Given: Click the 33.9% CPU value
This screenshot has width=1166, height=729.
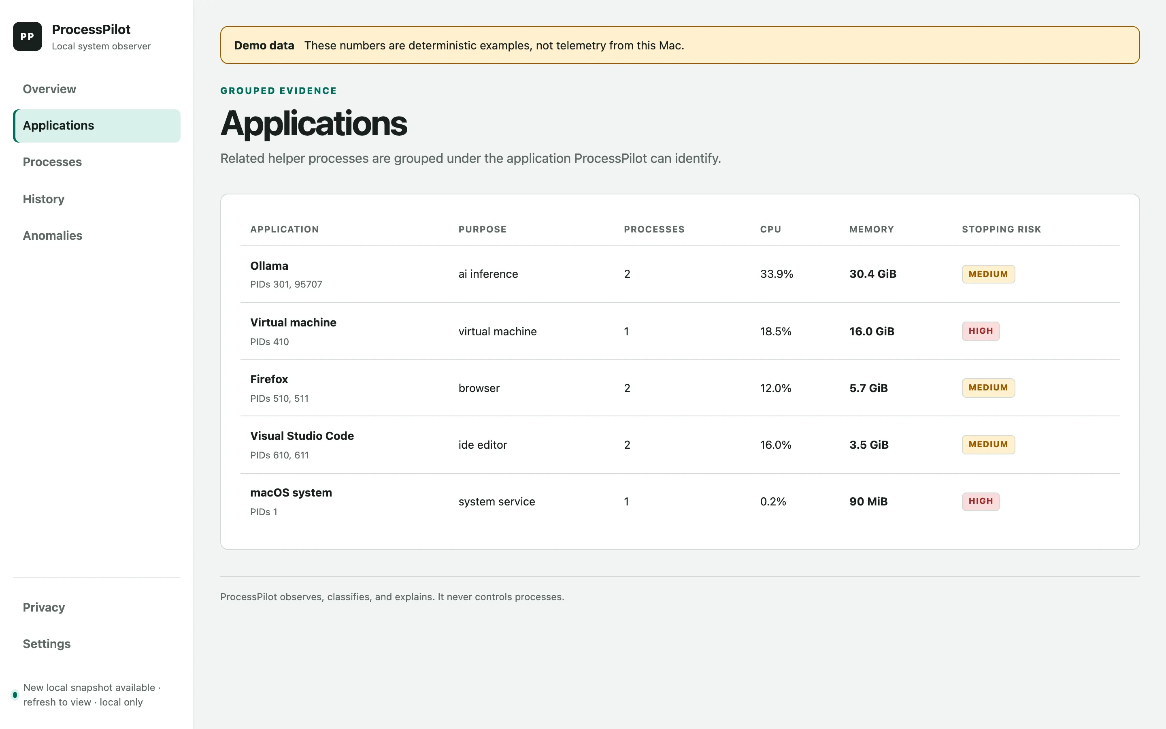Looking at the screenshot, I should click(776, 274).
